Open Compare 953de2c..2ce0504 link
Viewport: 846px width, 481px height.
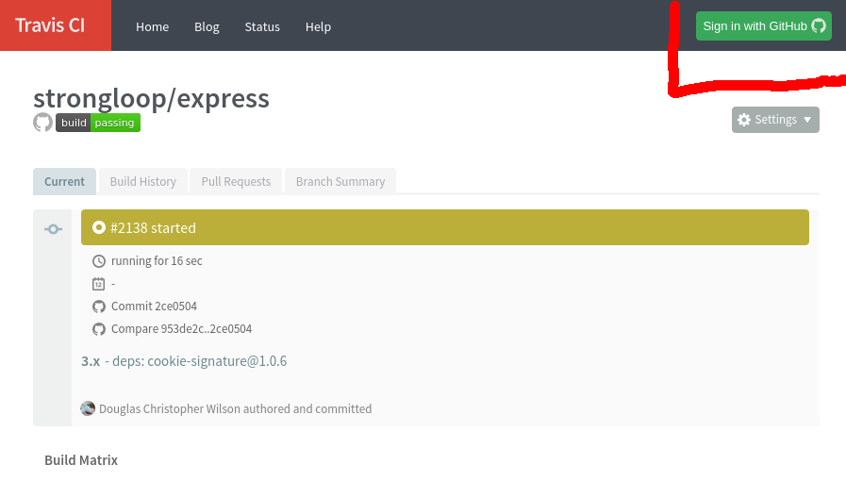[181, 329]
